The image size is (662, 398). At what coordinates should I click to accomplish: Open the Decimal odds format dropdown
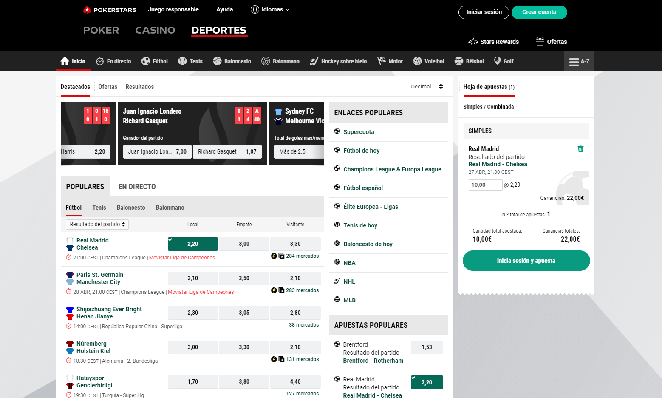[427, 87]
